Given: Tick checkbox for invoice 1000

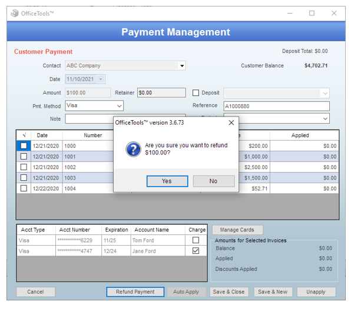Looking at the screenshot, I should (24, 145).
